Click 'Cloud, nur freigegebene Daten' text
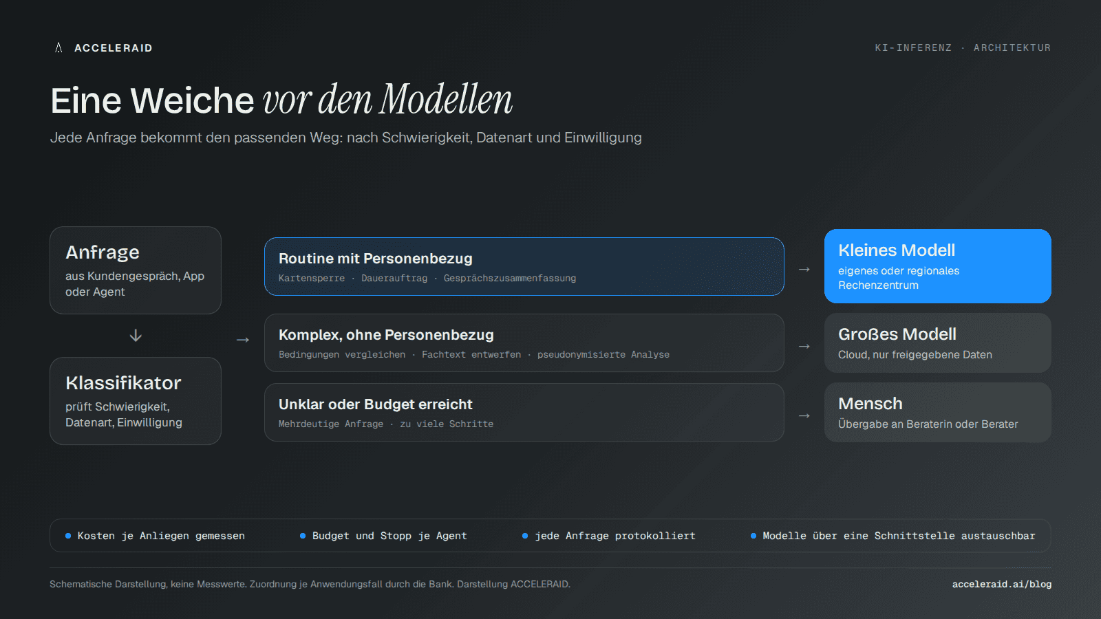The image size is (1101, 619). click(915, 355)
